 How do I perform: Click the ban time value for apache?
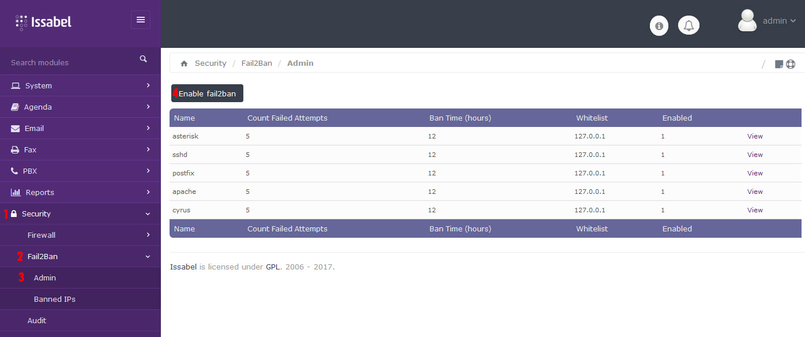tap(432, 192)
